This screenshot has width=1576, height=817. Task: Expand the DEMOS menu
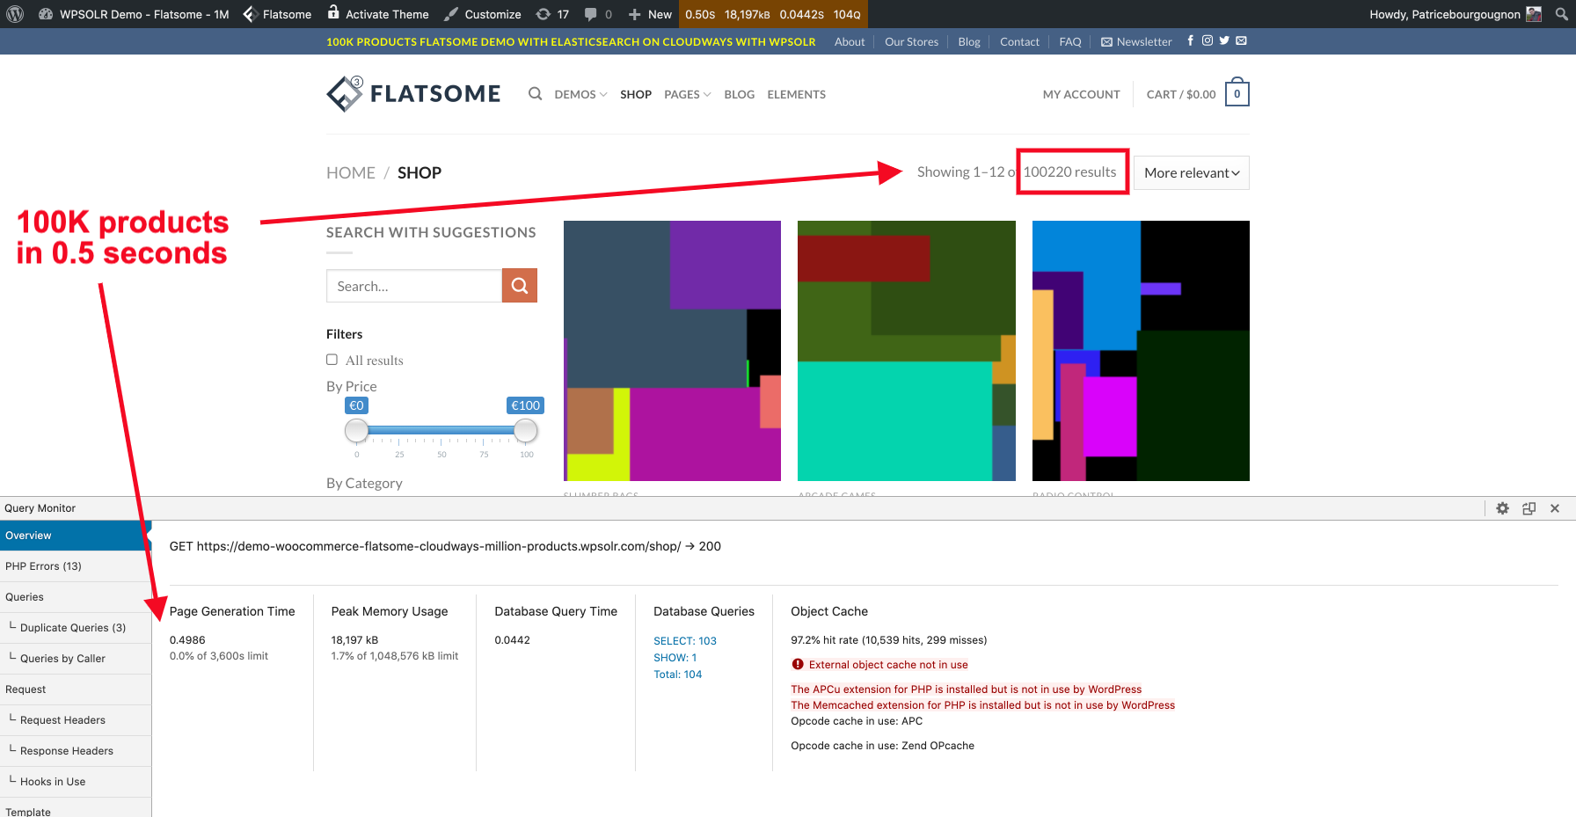pyautogui.click(x=580, y=94)
